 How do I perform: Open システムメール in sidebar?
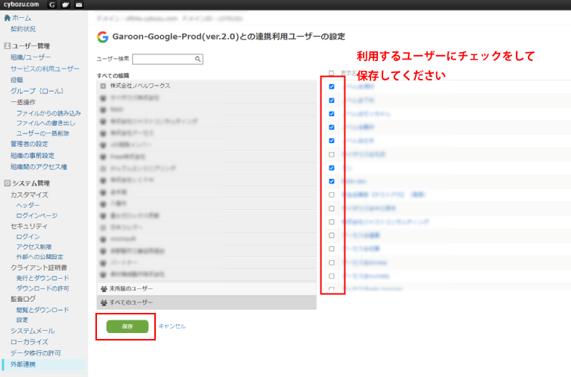pos(32,330)
